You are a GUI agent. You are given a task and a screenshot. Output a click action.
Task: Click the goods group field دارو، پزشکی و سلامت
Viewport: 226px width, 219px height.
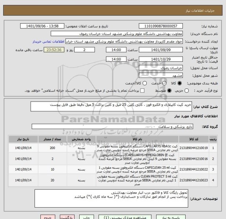click(112, 127)
